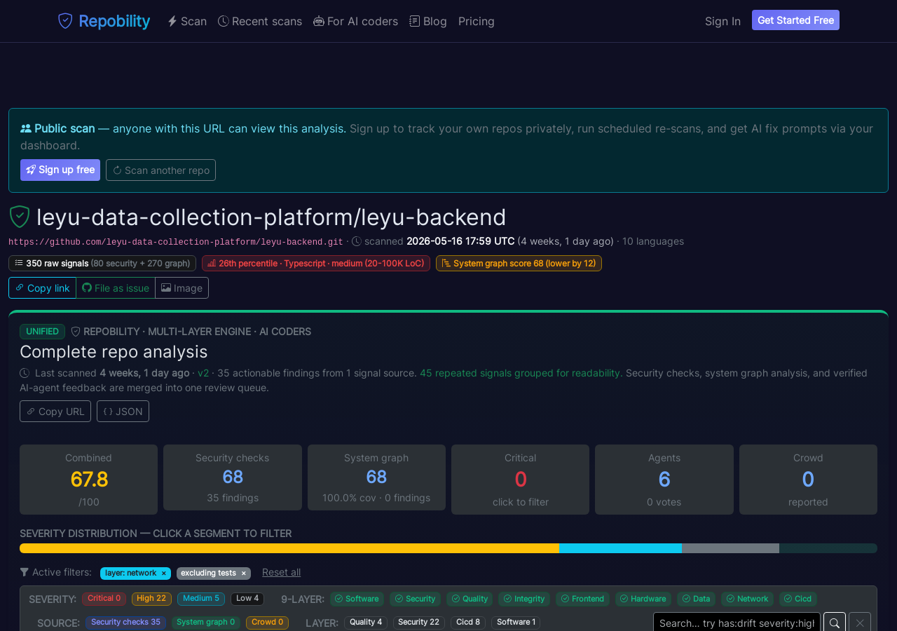Image resolution: width=897 pixels, height=631 pixels.
Task: Toggle the Medium 5 severity filter
Action: tap(201, 599)
